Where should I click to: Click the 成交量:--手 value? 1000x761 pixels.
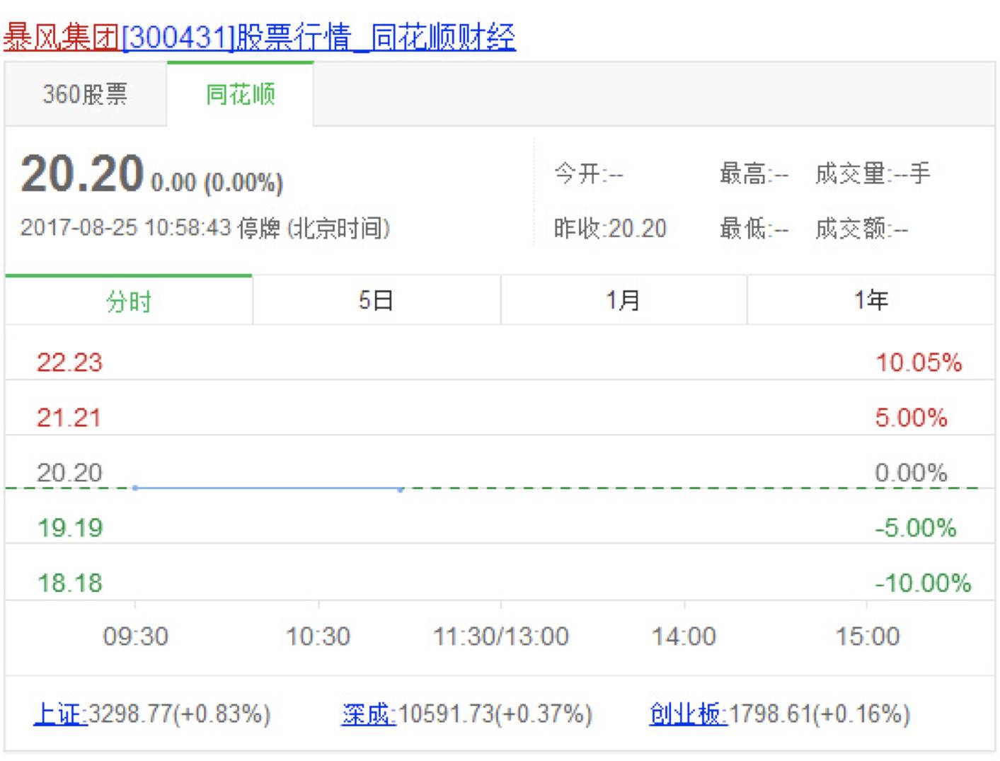873,173
